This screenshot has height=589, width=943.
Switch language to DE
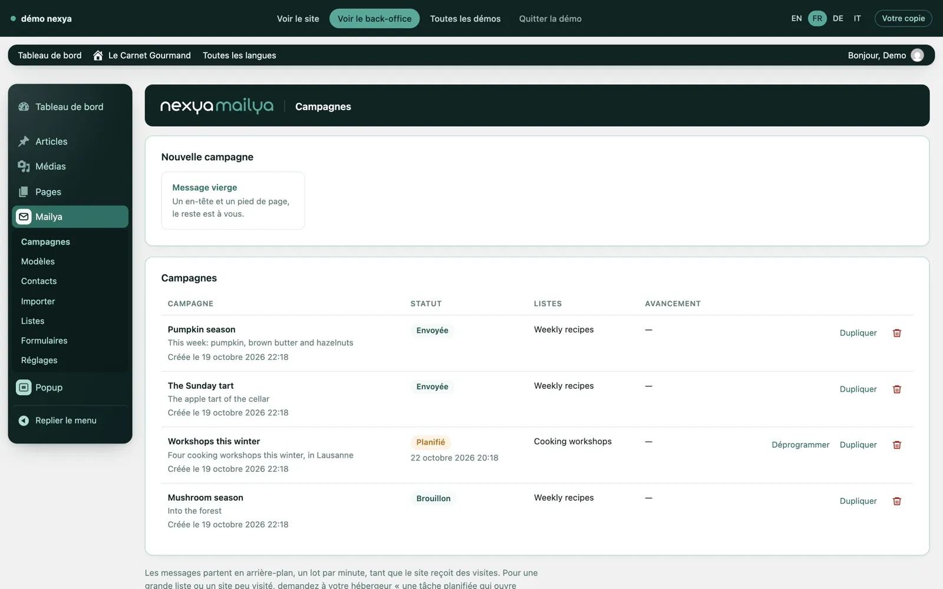click(x=838, y=18)
